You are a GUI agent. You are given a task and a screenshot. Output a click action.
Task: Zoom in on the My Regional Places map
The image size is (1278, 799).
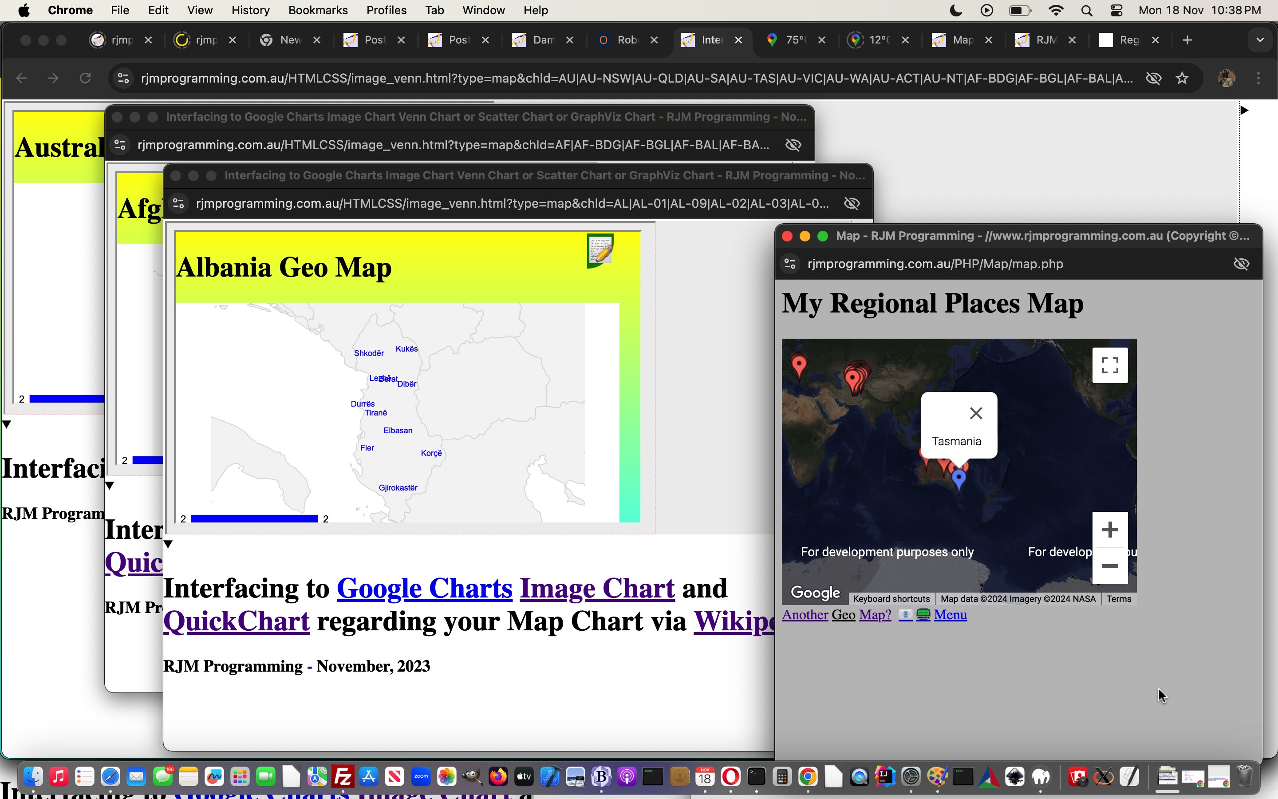(x=1110, y=530)
